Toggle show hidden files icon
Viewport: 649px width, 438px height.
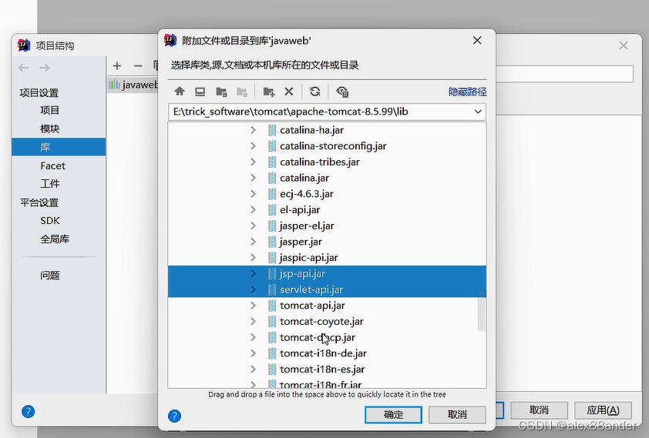342,92
